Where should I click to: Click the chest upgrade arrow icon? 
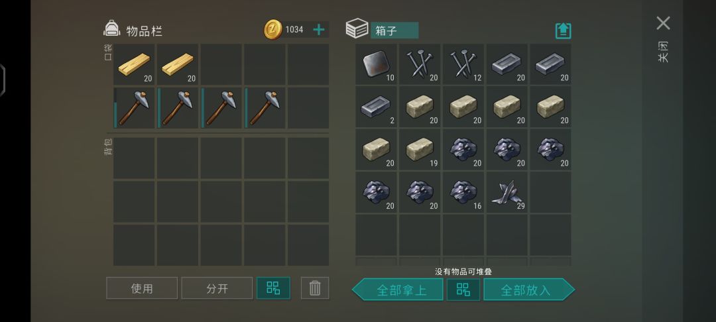pos(563,30)
